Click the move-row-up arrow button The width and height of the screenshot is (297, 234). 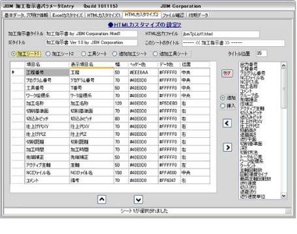point(102,200)
